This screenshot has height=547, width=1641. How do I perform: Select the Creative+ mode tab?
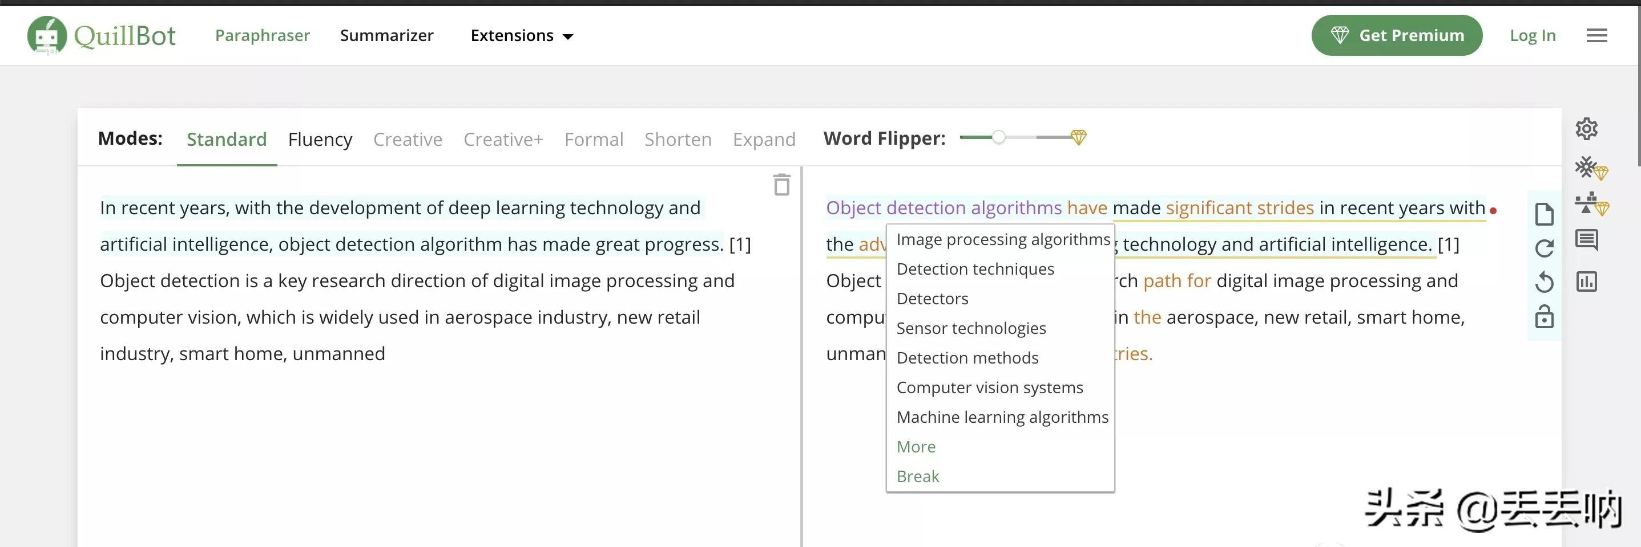503,139
